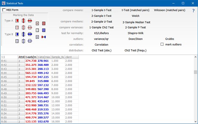Select the Sample_Nu column header
This screenshot has width=198, height=124.
click(58, 57)
